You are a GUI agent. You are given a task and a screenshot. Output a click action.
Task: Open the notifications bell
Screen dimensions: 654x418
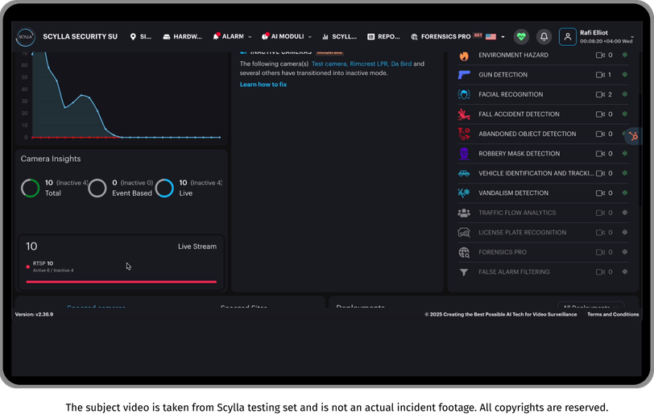pyautogui.click(x=544, y=37)
